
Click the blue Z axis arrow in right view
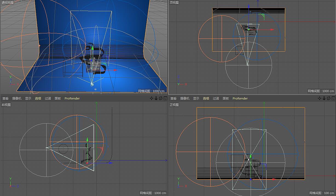(x=111, y=163)
